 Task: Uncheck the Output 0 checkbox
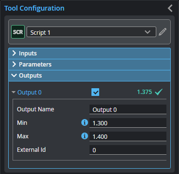coord(95,92)
